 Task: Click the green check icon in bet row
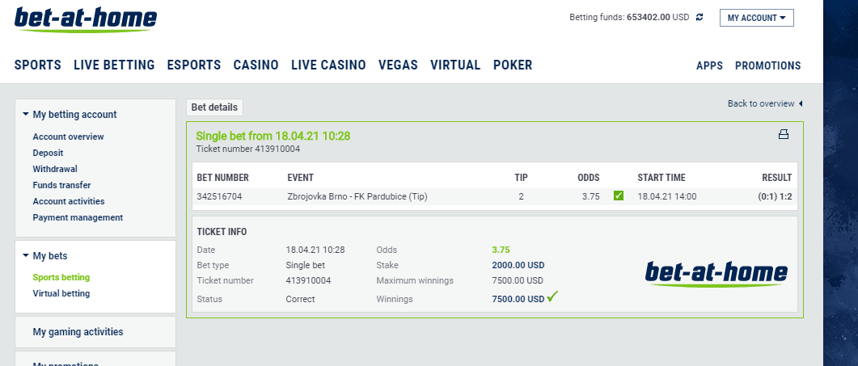[x=619, y=196]
